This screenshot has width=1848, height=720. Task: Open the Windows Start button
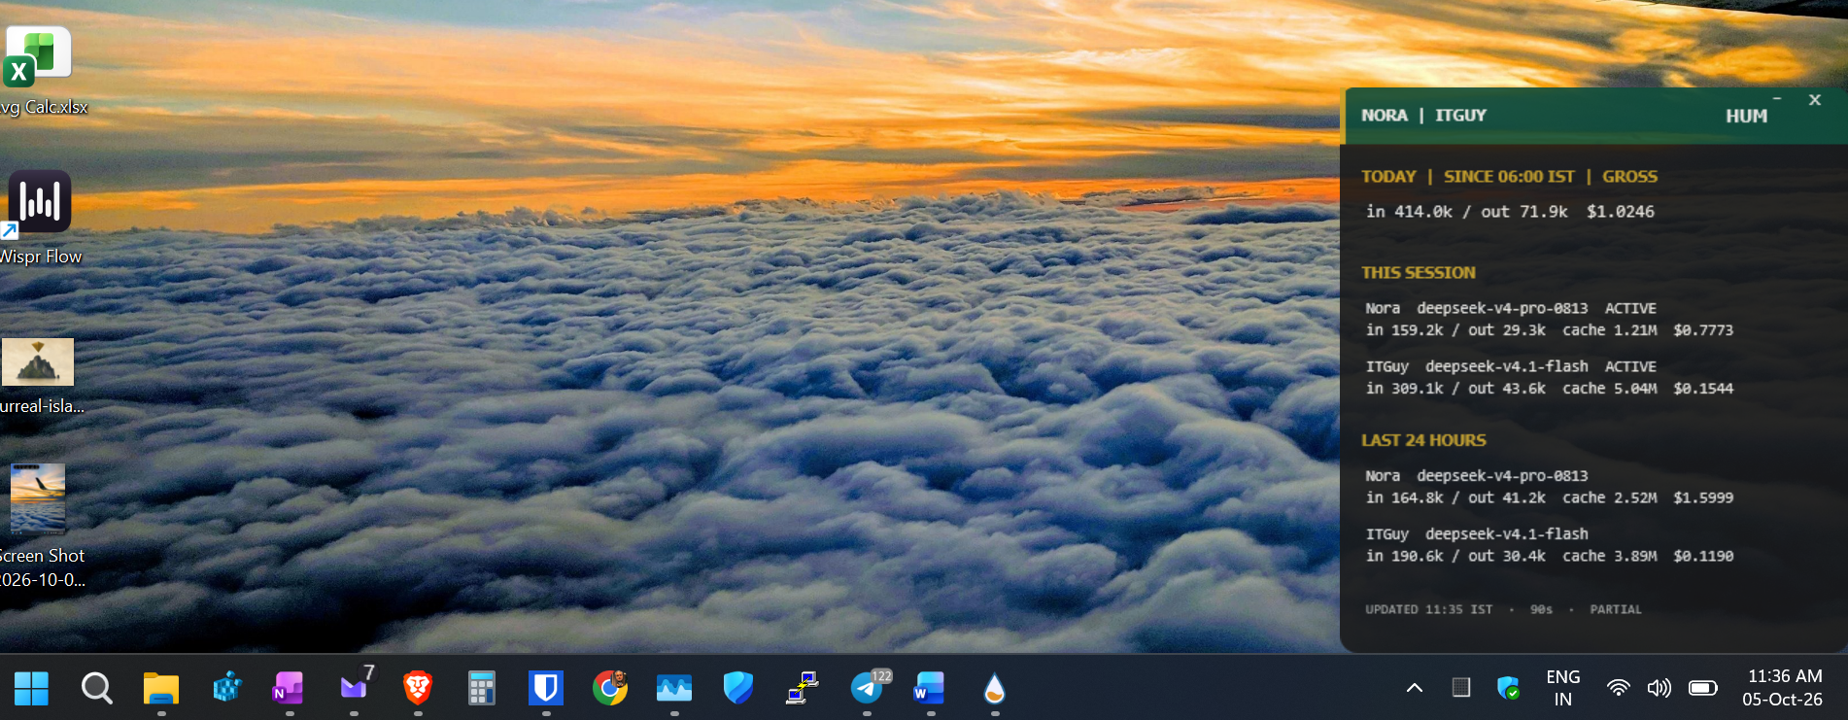[31, 688]
